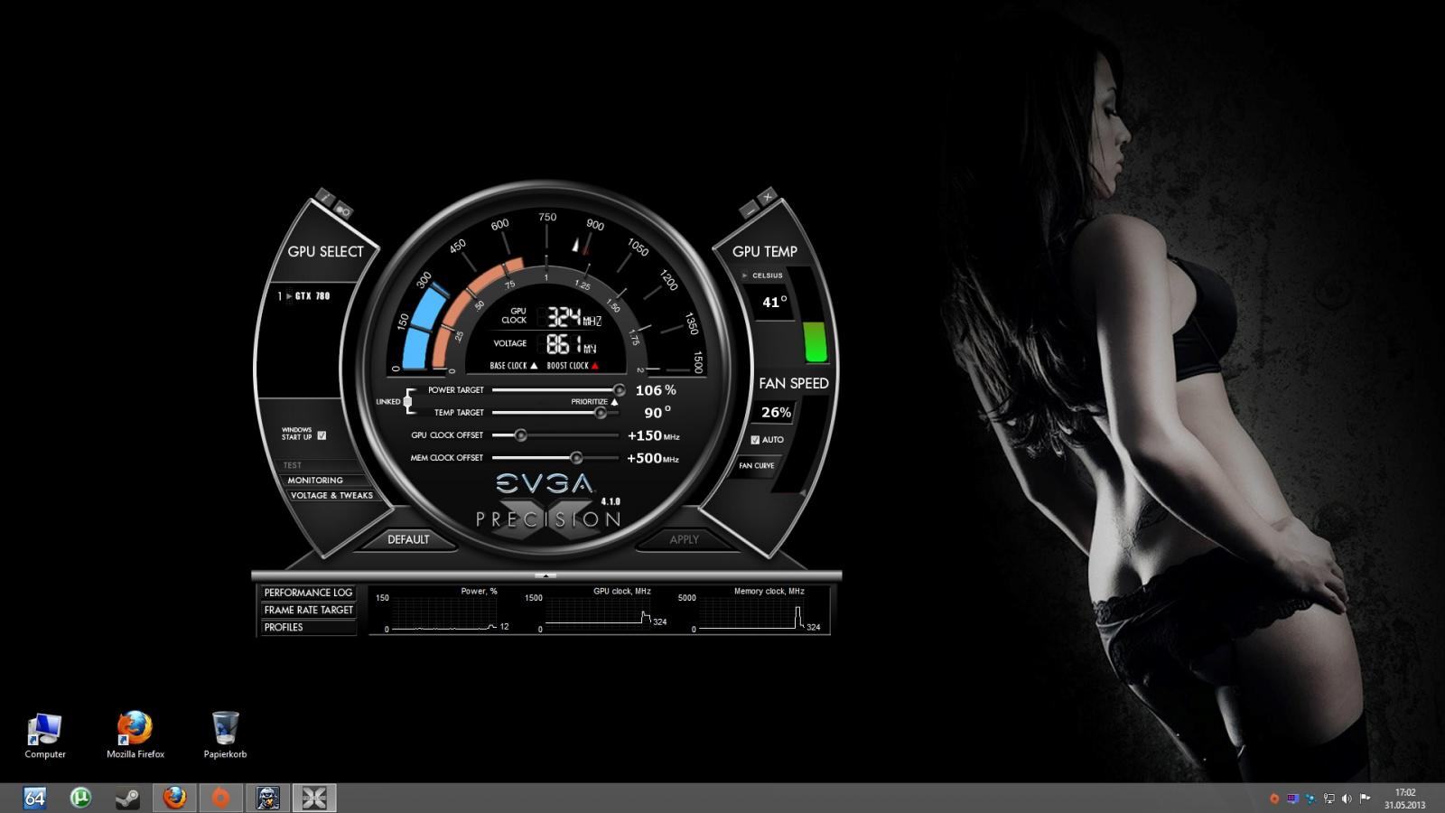Open the AIDA64 taskbar icon
1445x813 pixels.
pos(34,798)
